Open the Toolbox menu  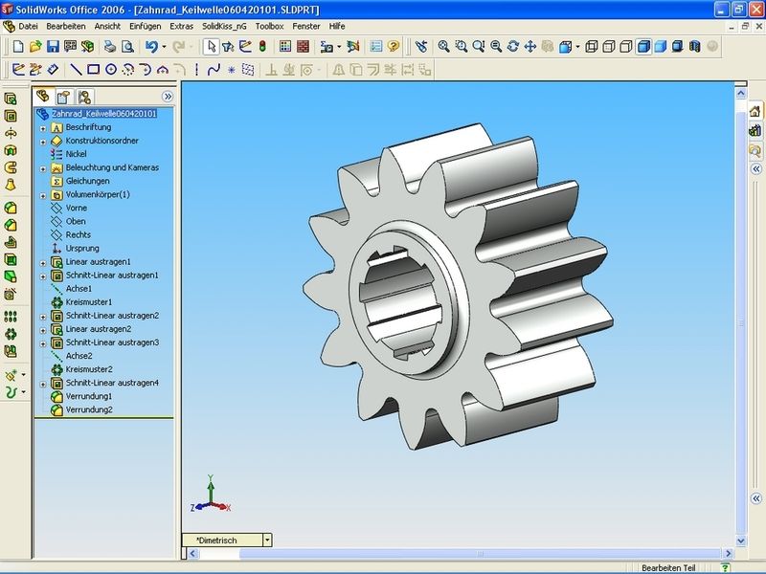click(x=269, y=26)
